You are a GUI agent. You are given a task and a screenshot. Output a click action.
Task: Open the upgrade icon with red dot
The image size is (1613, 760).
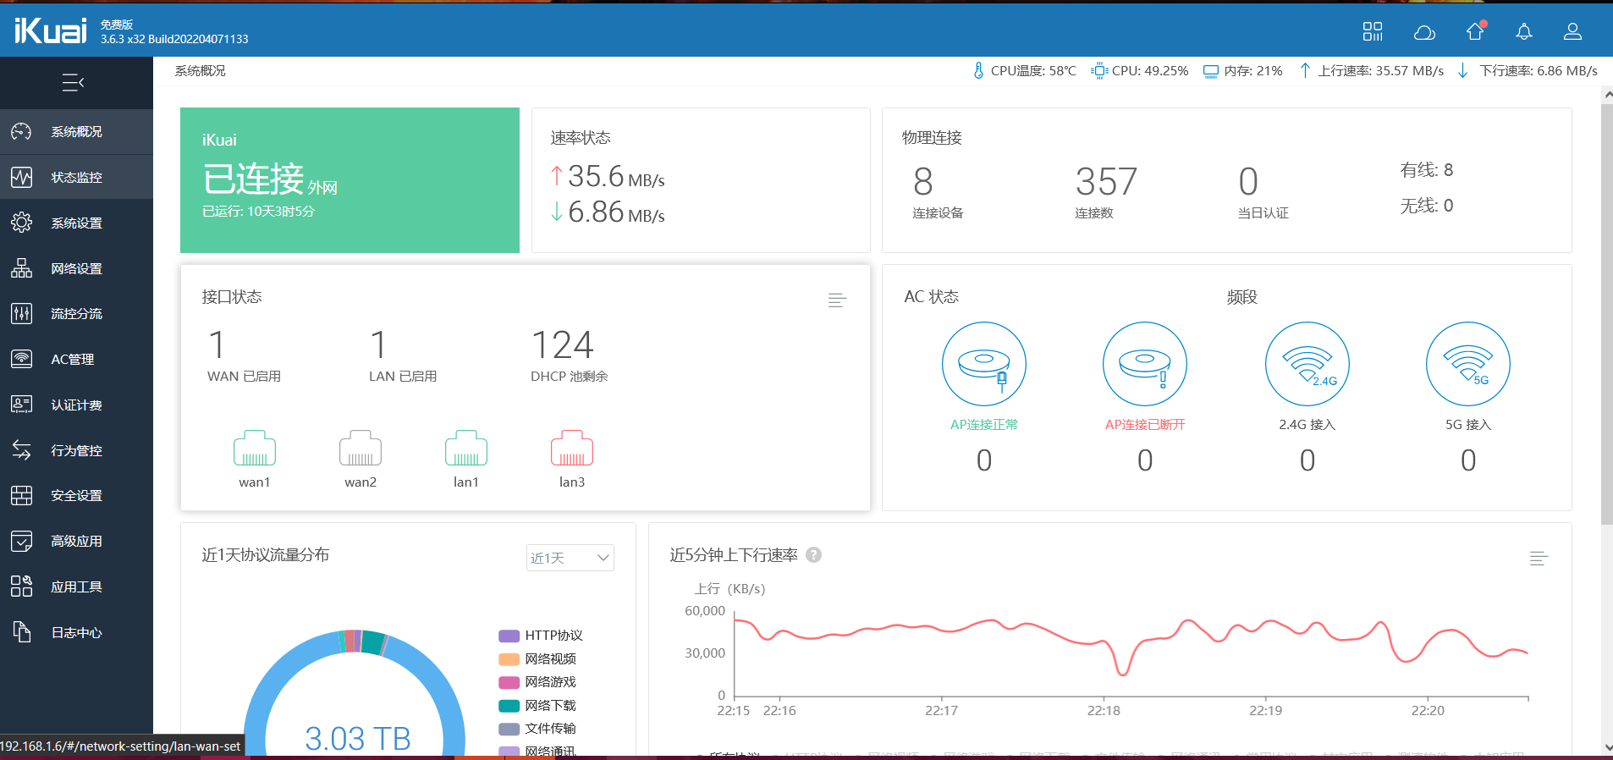coord(1475,30)
